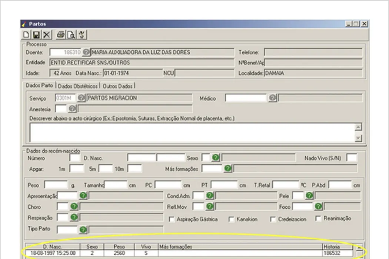Open lookup list for Más formações
Viewport: 389px width, 259px height.
point(228,168)
